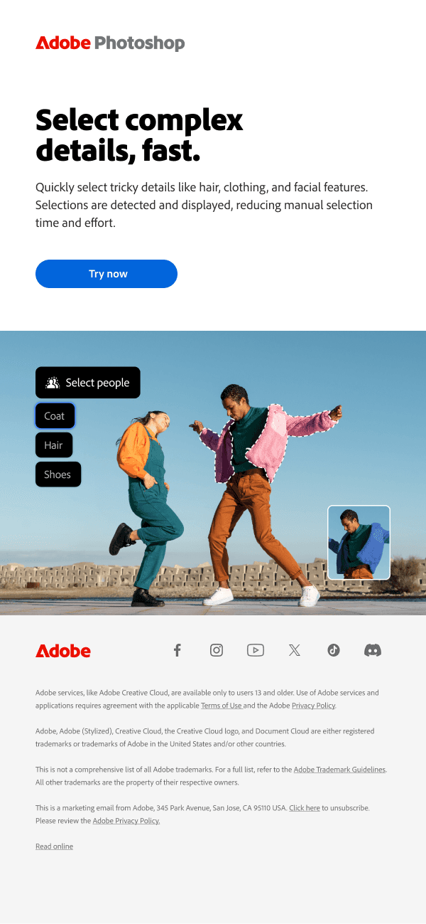Open the TikTok social icon

tap(334, 650)
